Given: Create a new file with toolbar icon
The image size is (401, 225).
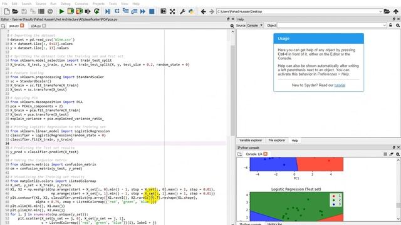Looking at the screenshot, I should pyautogui.click(x=7, y=11).
